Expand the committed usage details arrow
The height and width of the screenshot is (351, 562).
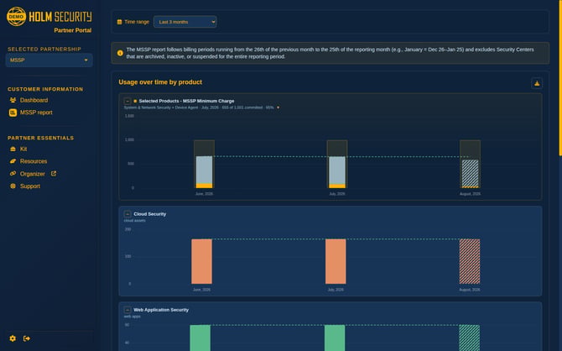[278, 107]
